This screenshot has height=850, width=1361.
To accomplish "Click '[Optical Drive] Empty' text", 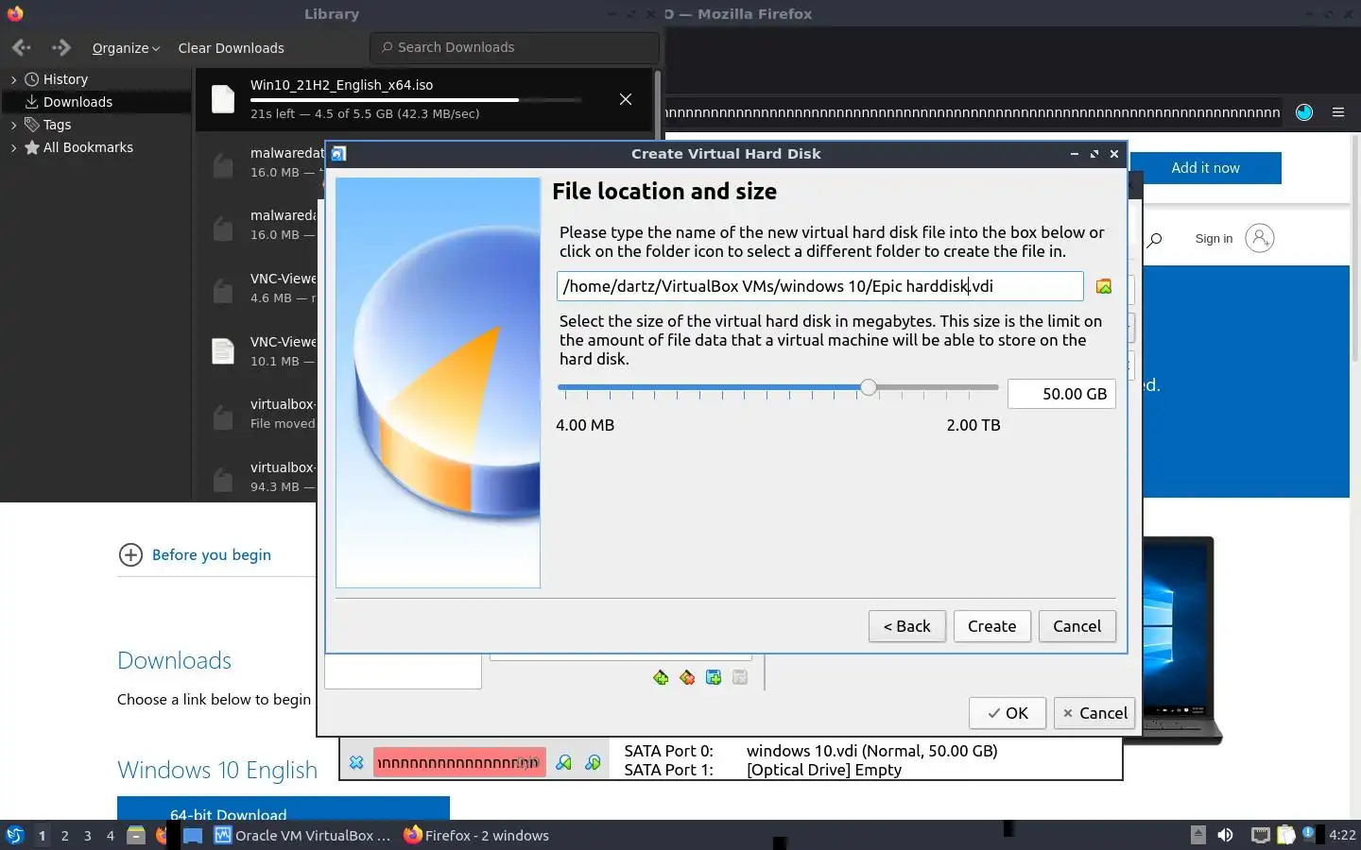I will [x=823, y=770].
